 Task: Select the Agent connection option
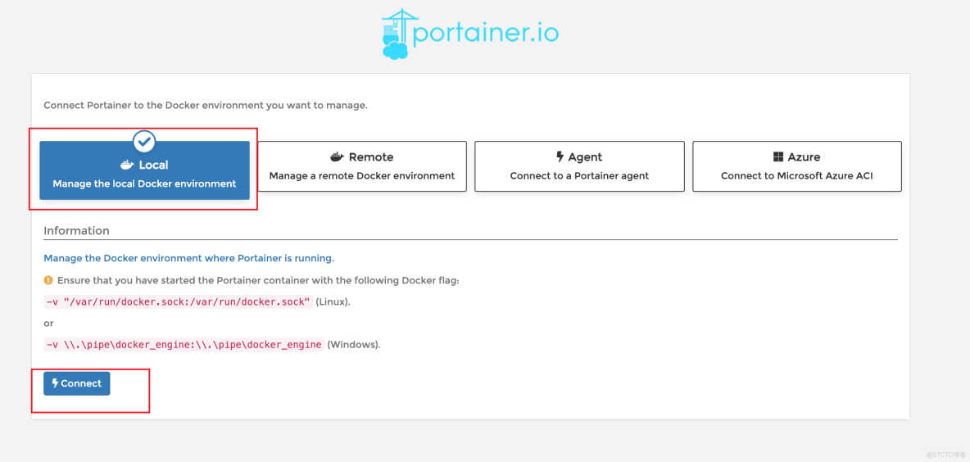[579, 166]
